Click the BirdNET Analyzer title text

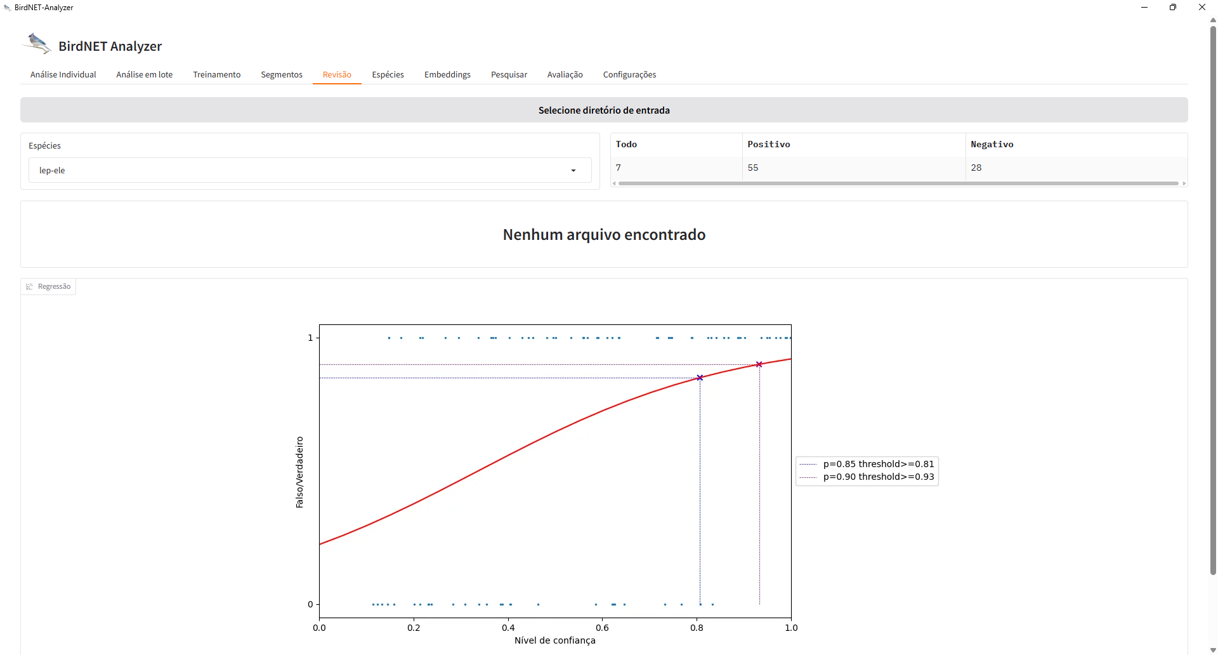110,46
